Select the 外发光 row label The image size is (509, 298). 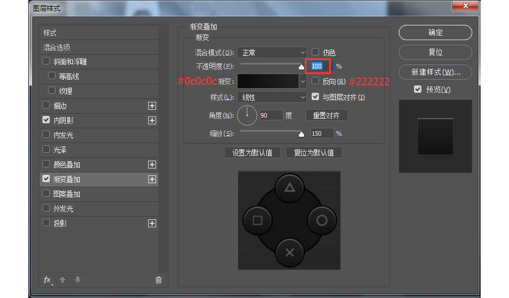tap(63, 209)
